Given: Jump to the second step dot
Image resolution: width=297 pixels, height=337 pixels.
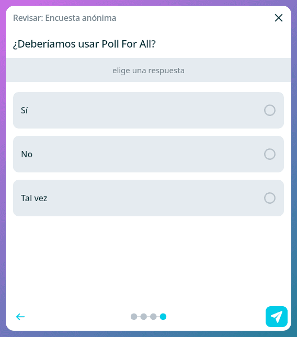Looking at the screenshot, I should pyautogui.click(x=143, y=317).
